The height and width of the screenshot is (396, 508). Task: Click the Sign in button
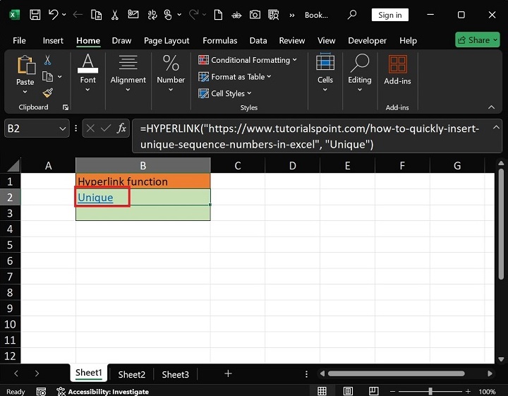point(389,15)
